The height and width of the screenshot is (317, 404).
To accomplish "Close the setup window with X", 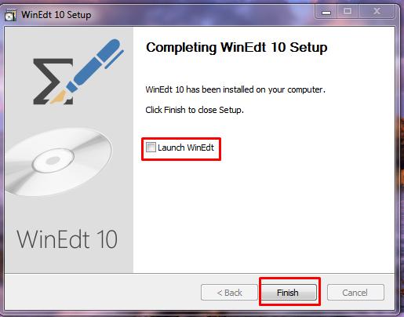I will (377, 11).
